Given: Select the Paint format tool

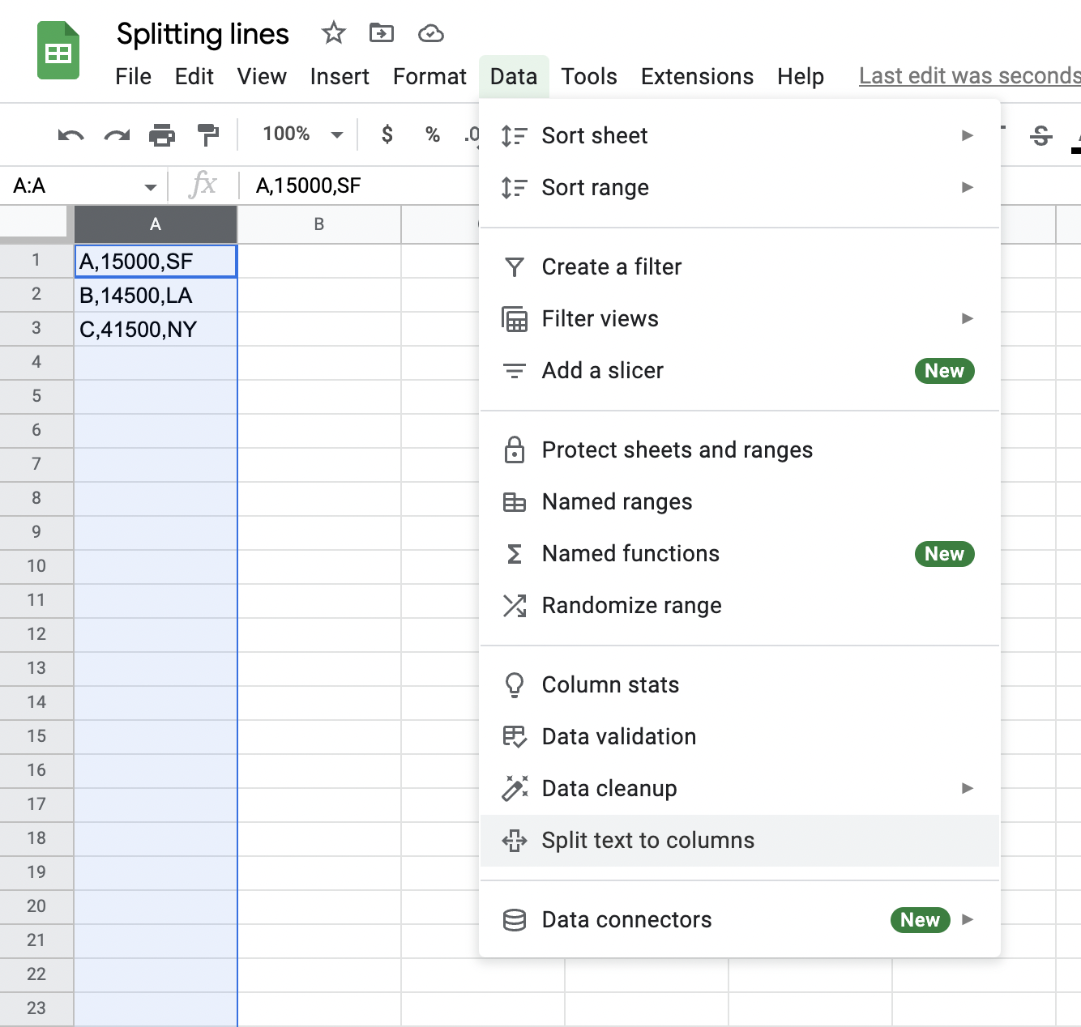Looking at the screenshot, I should click(x=208, y=134).
